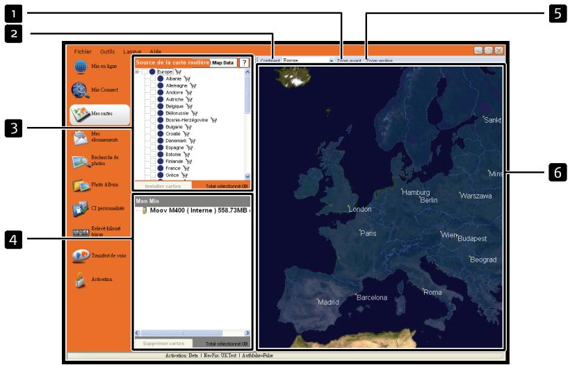Viewport: 570px width, 365px height.
Task: Open the Mio en ligne globe icon
Action: pyautogui.click(x=81, y=67)
